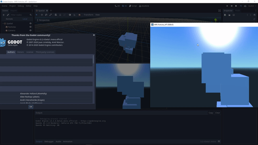The height and width of the screenshot is (145, 258).
Task: Open the View menu in the 3D toolbar
Action: pyautogui.click(x=98, y=15)
